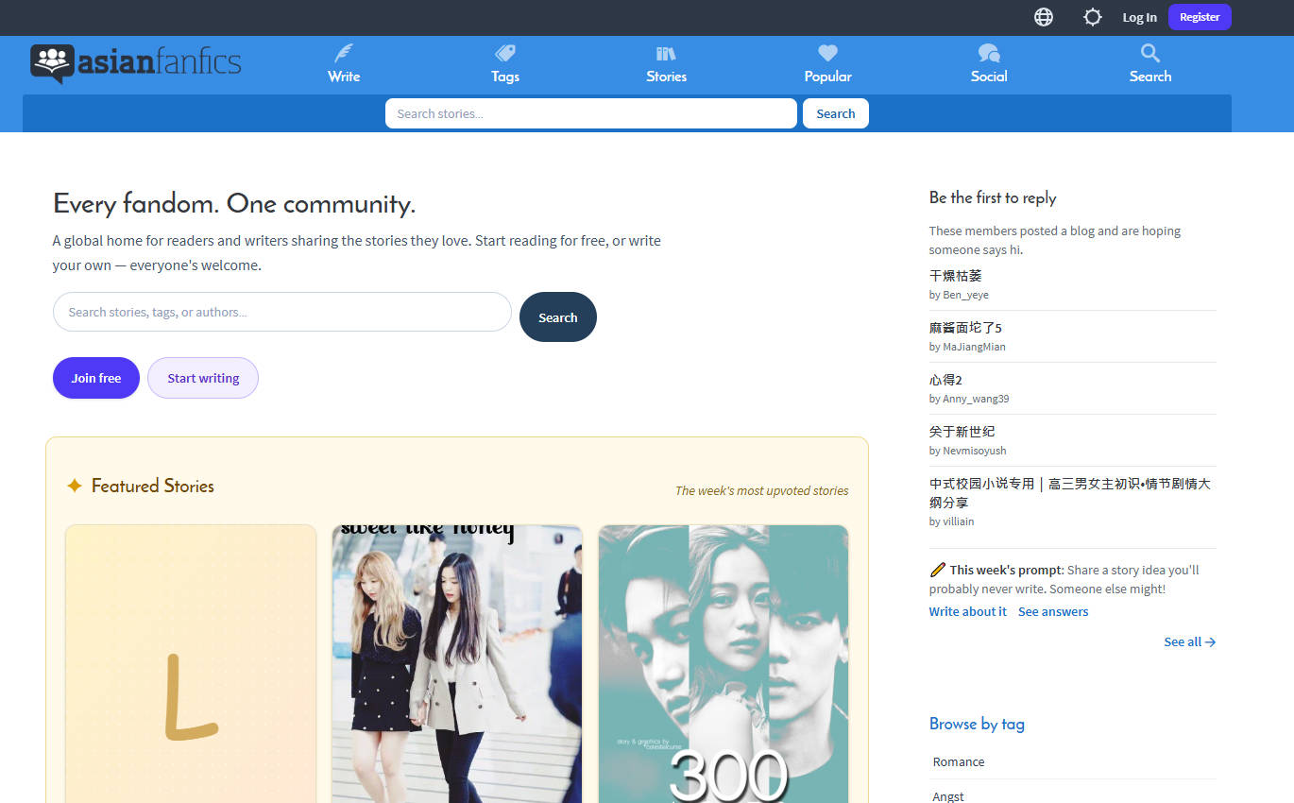The height and width of the screenshot is (803, 1294).
Task: Open the blog post starting '中式校园小说专用'
Action: point(1070,493)
